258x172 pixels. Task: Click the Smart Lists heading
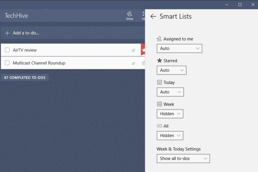click(175, 16)
